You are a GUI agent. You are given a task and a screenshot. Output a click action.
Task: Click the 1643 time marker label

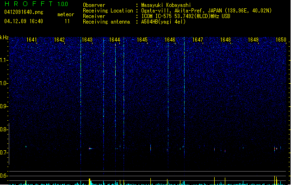[87, 40]
